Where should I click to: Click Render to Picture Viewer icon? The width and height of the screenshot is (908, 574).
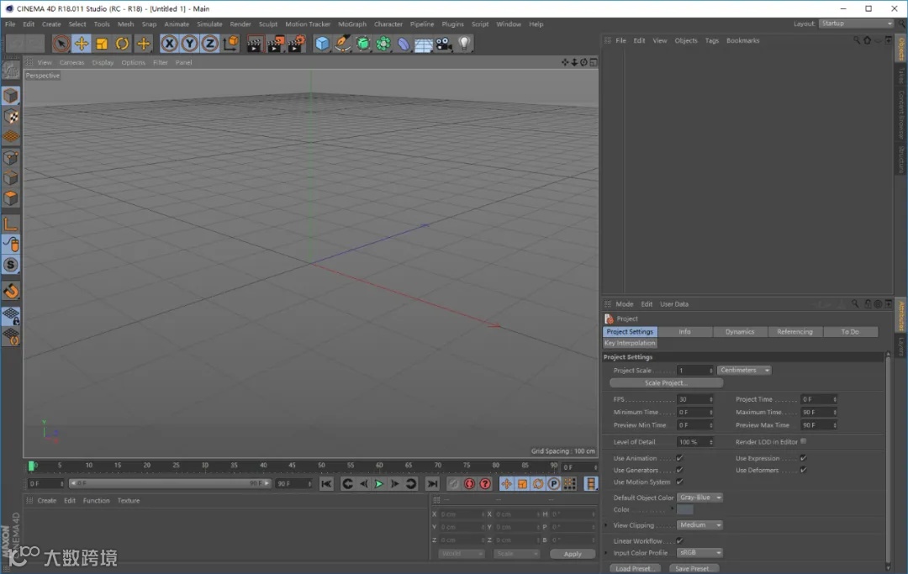tap(275, 44)
